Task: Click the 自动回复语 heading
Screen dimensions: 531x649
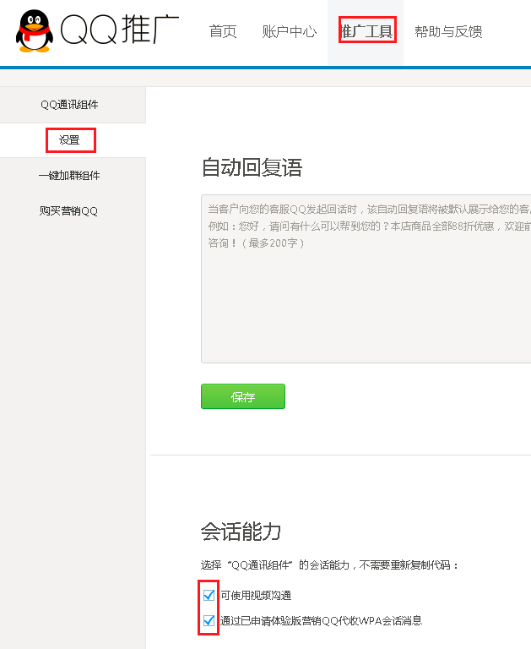Action: (252, 167)
